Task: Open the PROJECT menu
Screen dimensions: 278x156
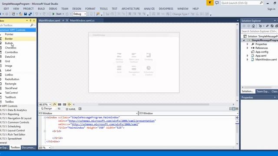Action: pyautogui.click(x=28, y=9)
